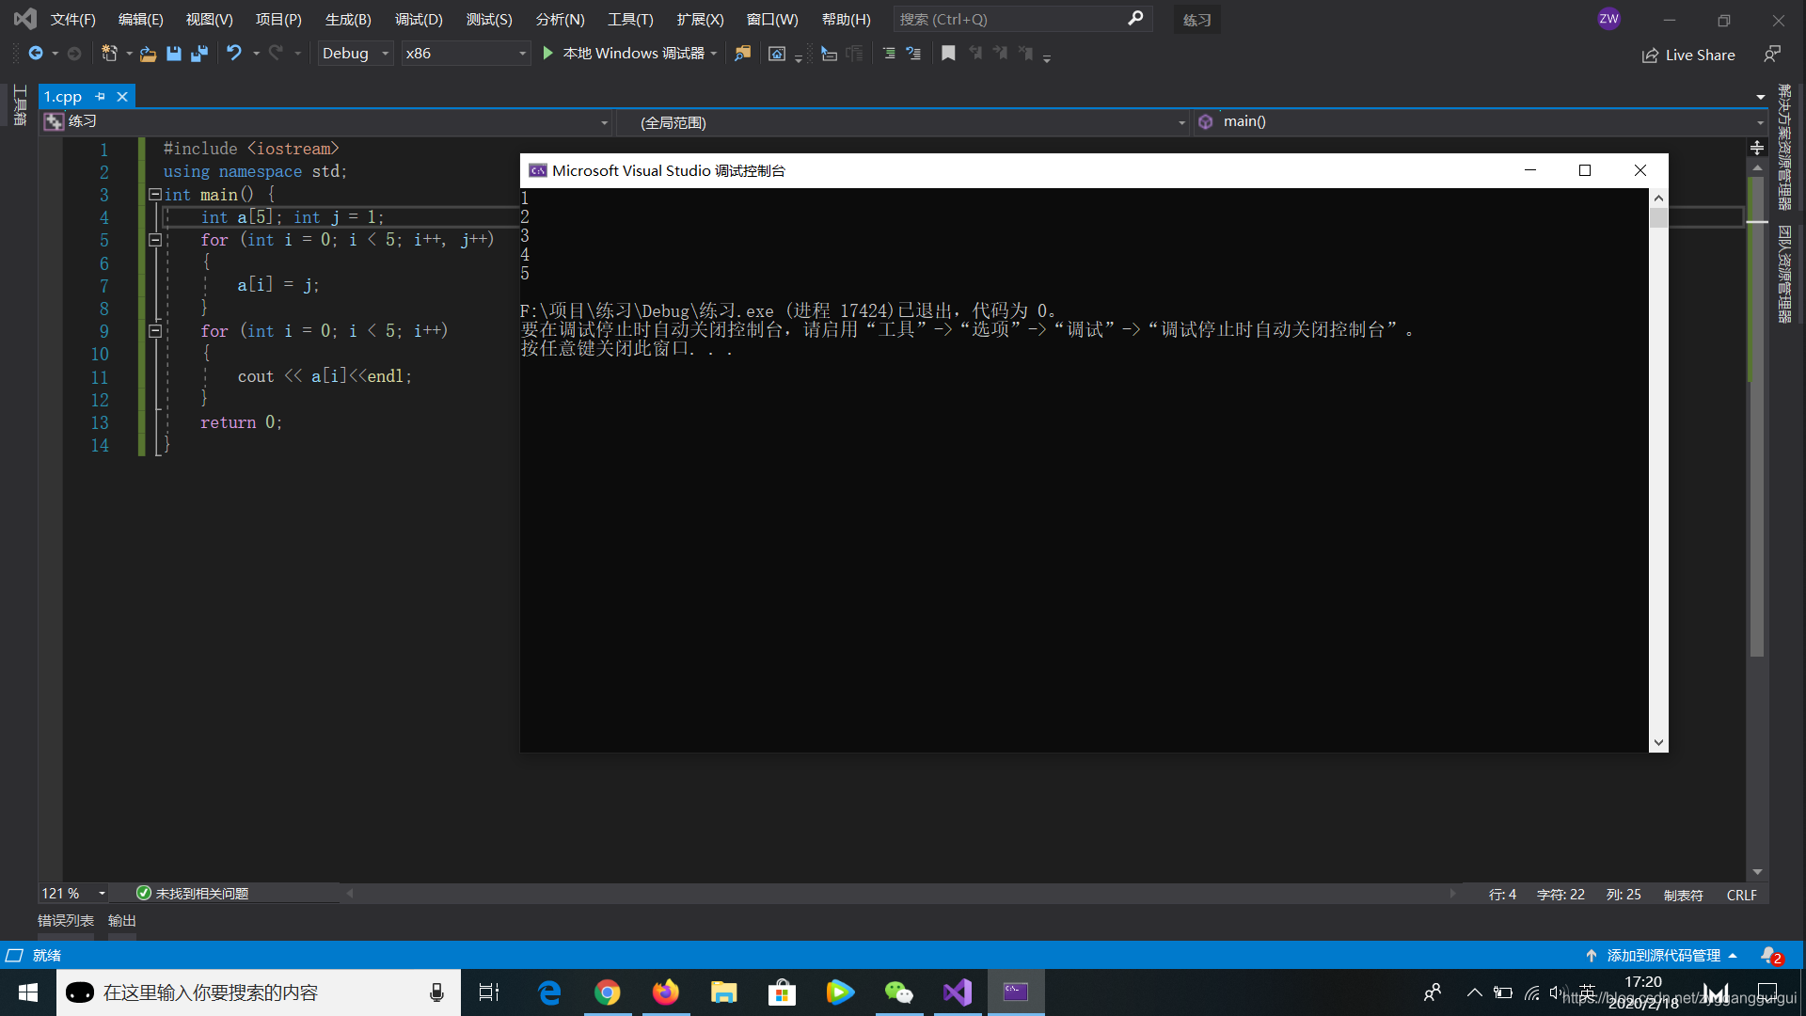
Task: Open the x86 platform dropdown
Action: point(466,54)
